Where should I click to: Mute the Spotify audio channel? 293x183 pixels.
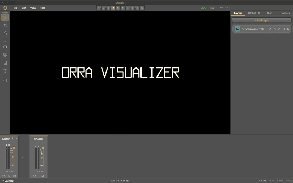pyautogui.click(x=15, y=176)
